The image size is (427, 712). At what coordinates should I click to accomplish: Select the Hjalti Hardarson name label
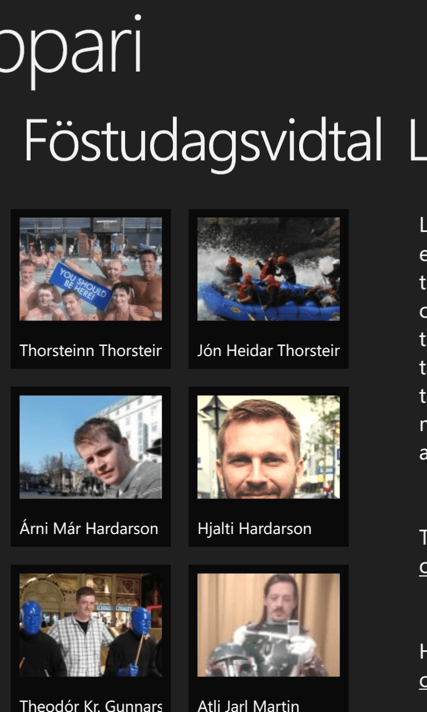tap(254, 528)
